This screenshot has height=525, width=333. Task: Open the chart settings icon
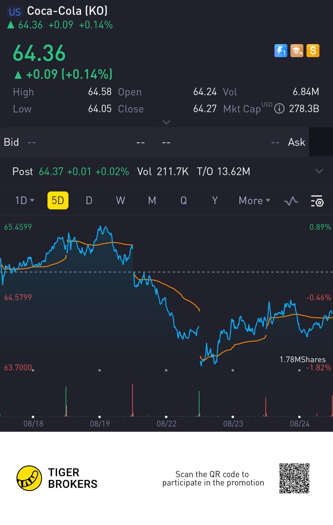coord(317,201)
